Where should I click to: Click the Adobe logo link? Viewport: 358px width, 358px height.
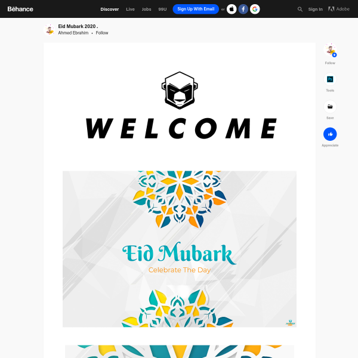pyautogui.click(x=339, y=9)
